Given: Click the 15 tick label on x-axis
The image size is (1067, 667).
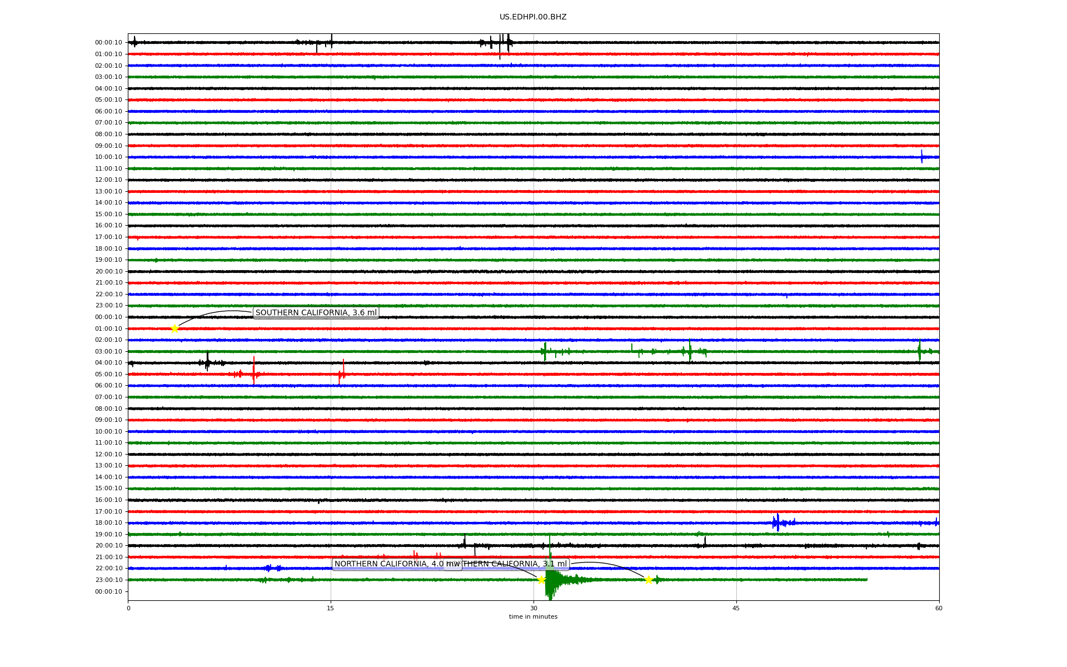Looking at the screenshot, I should pos(331,608).
